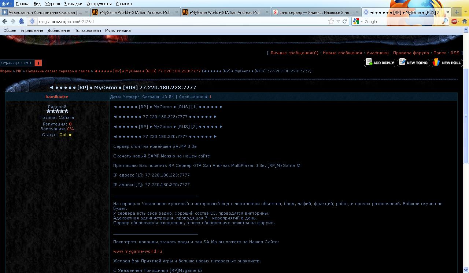This screenshot has width=469, height=273.
Task: Open the search engine selector dropdown arrow
Action: click(x=361, y=22)
